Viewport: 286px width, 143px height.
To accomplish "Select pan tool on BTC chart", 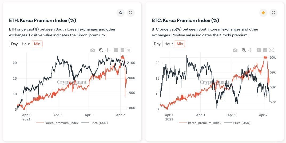I will click(250, 50).
